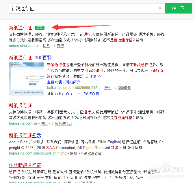
Task: Click the green 搜一下 search button
Action: click(178, 8)
